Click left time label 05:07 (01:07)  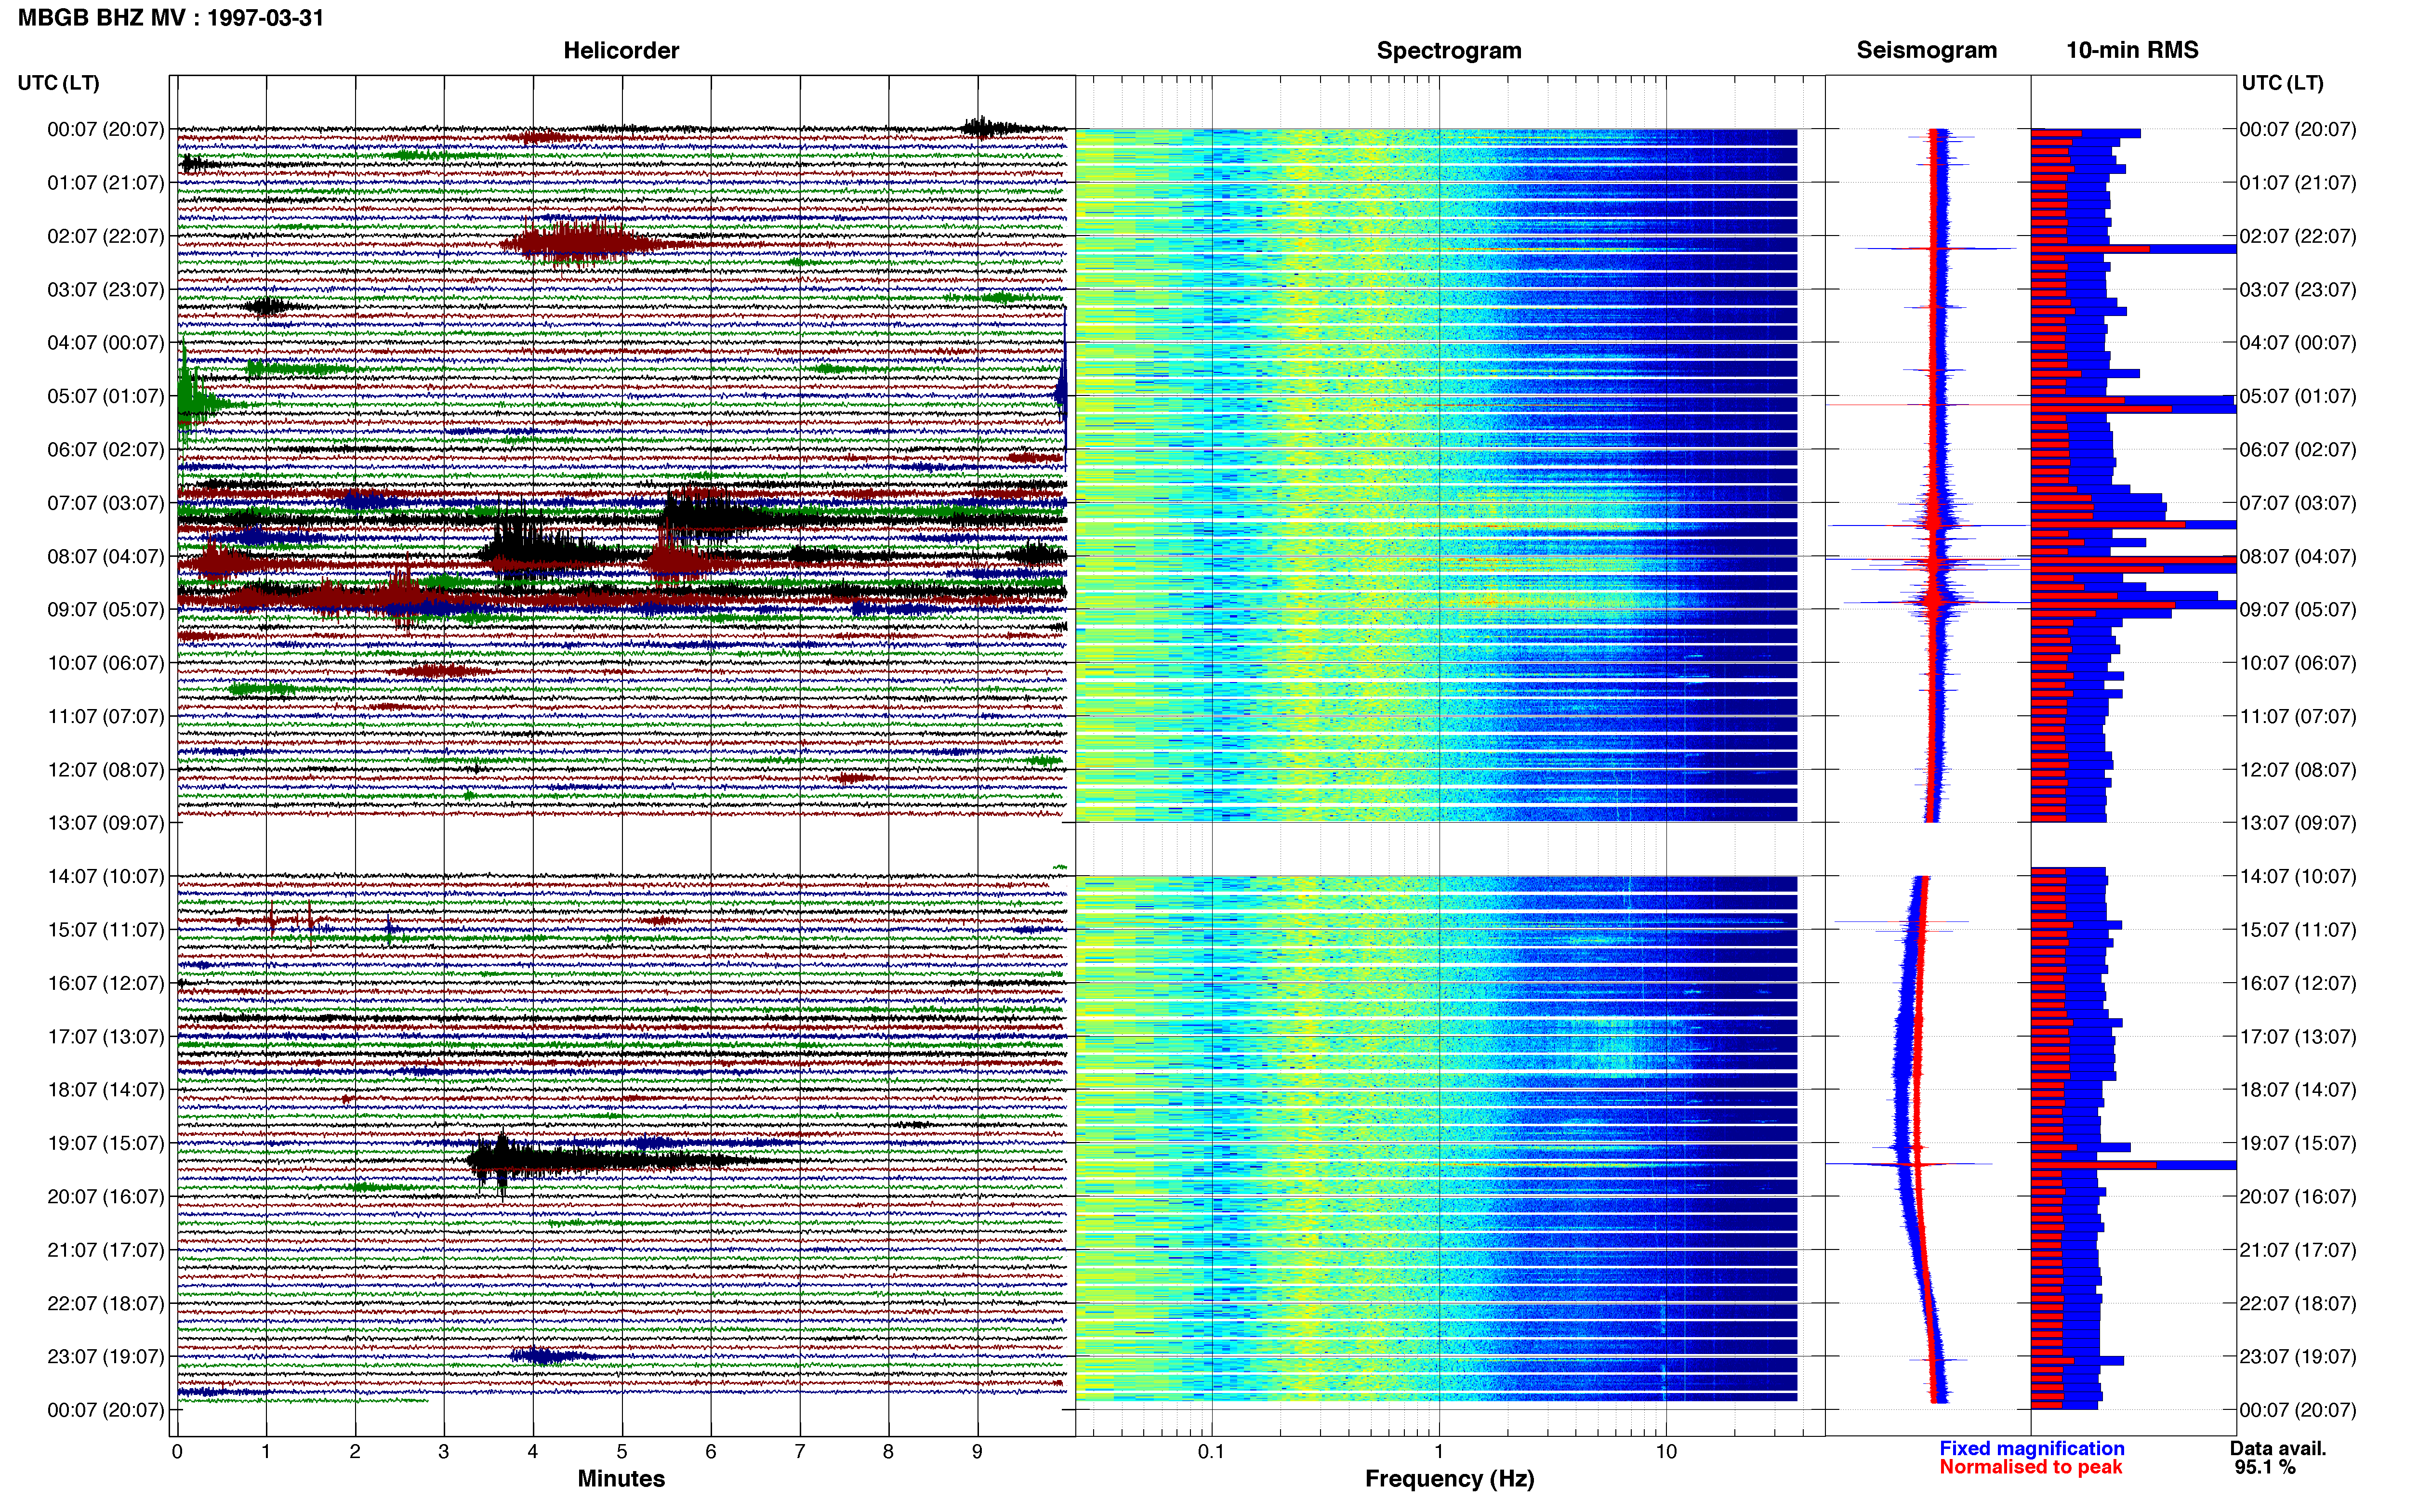(x=105, y=396)
